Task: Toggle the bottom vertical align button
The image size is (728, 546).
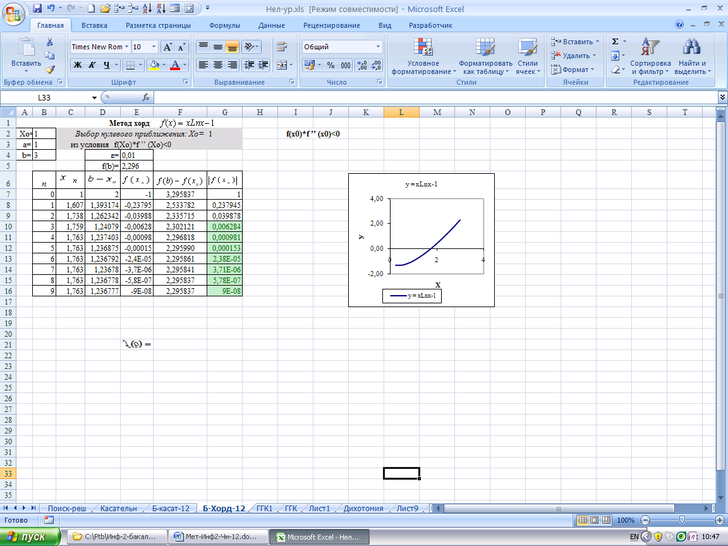Action: click(232, 47)
